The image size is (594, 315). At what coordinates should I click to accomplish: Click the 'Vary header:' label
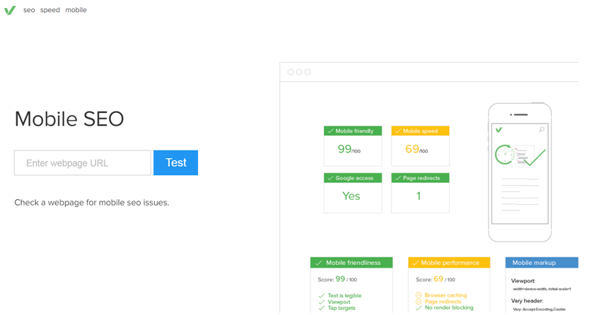(x=527, y=301)
